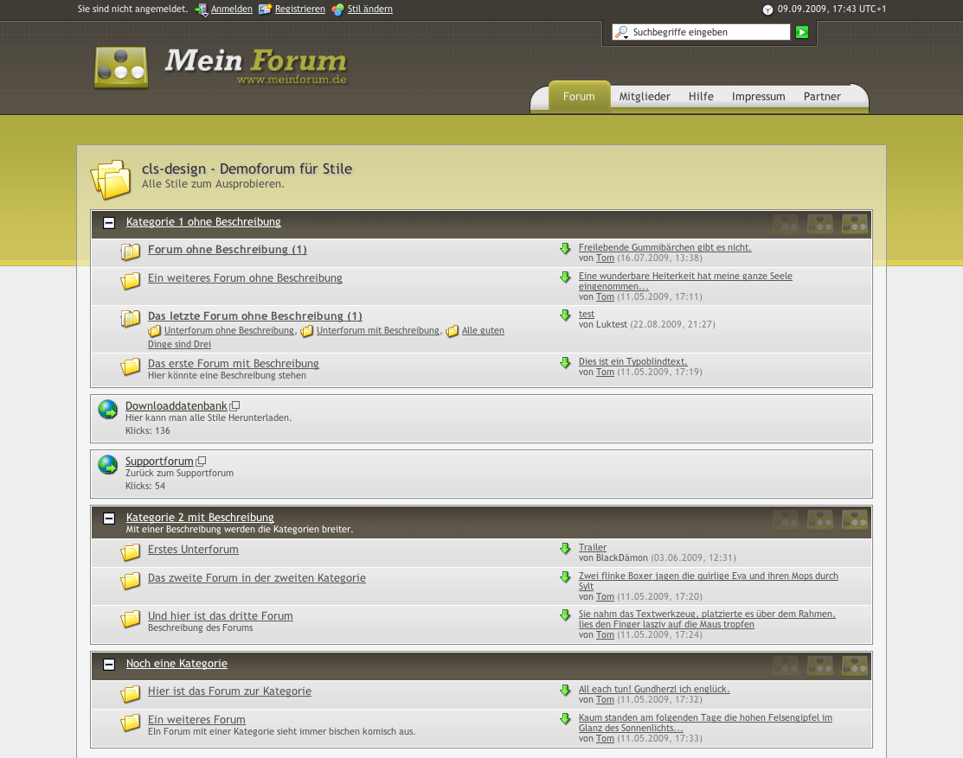This screenshot has height=758, width=963.
Task: Open user Tom's profile under Gummibärchen post
Action: point(605,258)
